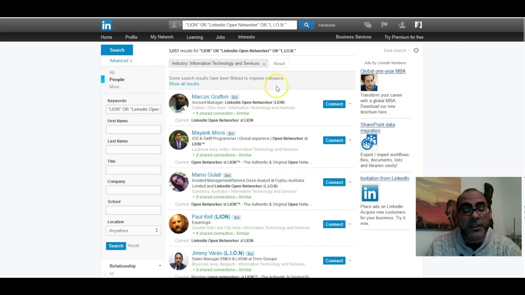Open Global one-year MBA ad link
525x295 pixels.
point(383,71)
